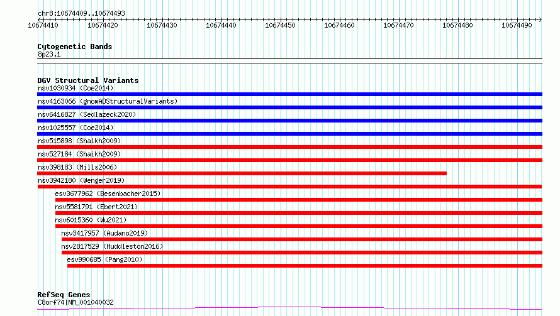Open variant nsv3417957 (Audano2019) label

[x=104, y=233]
